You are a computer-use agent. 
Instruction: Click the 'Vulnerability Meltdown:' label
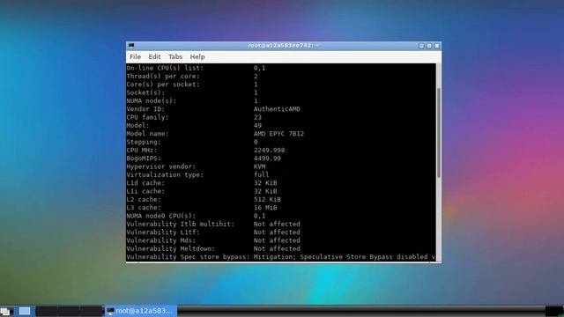pyautogui.click(x=170, y=248)
